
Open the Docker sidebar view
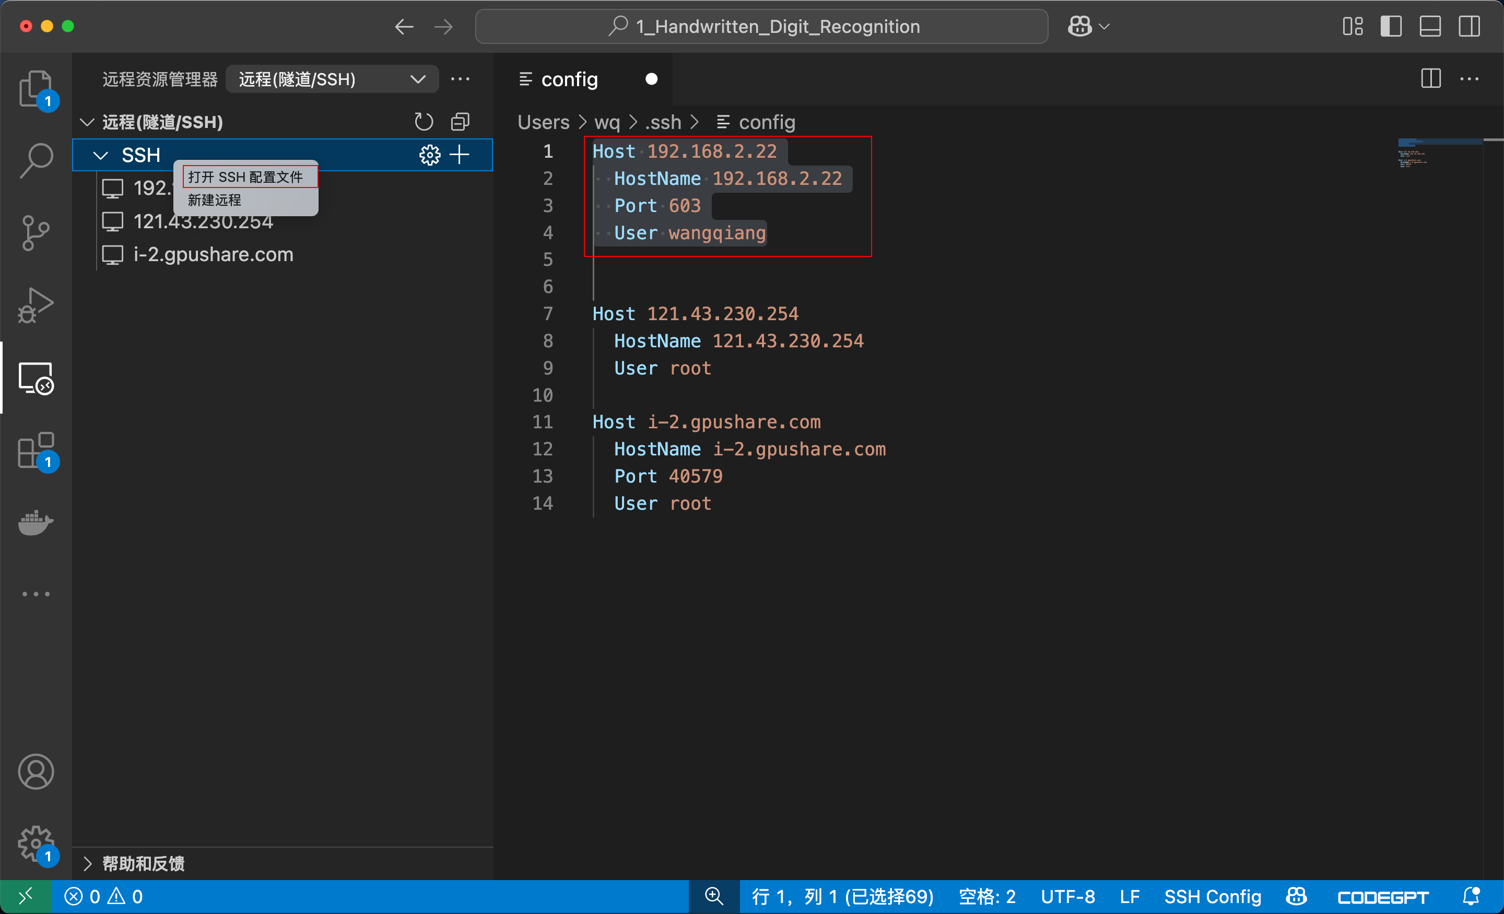pyautogui.click(x=36, y=523)
